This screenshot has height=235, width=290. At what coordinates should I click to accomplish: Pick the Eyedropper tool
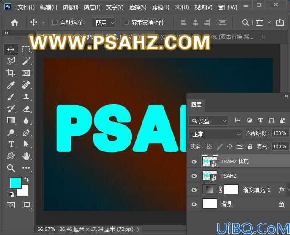[x=11, y=85]
